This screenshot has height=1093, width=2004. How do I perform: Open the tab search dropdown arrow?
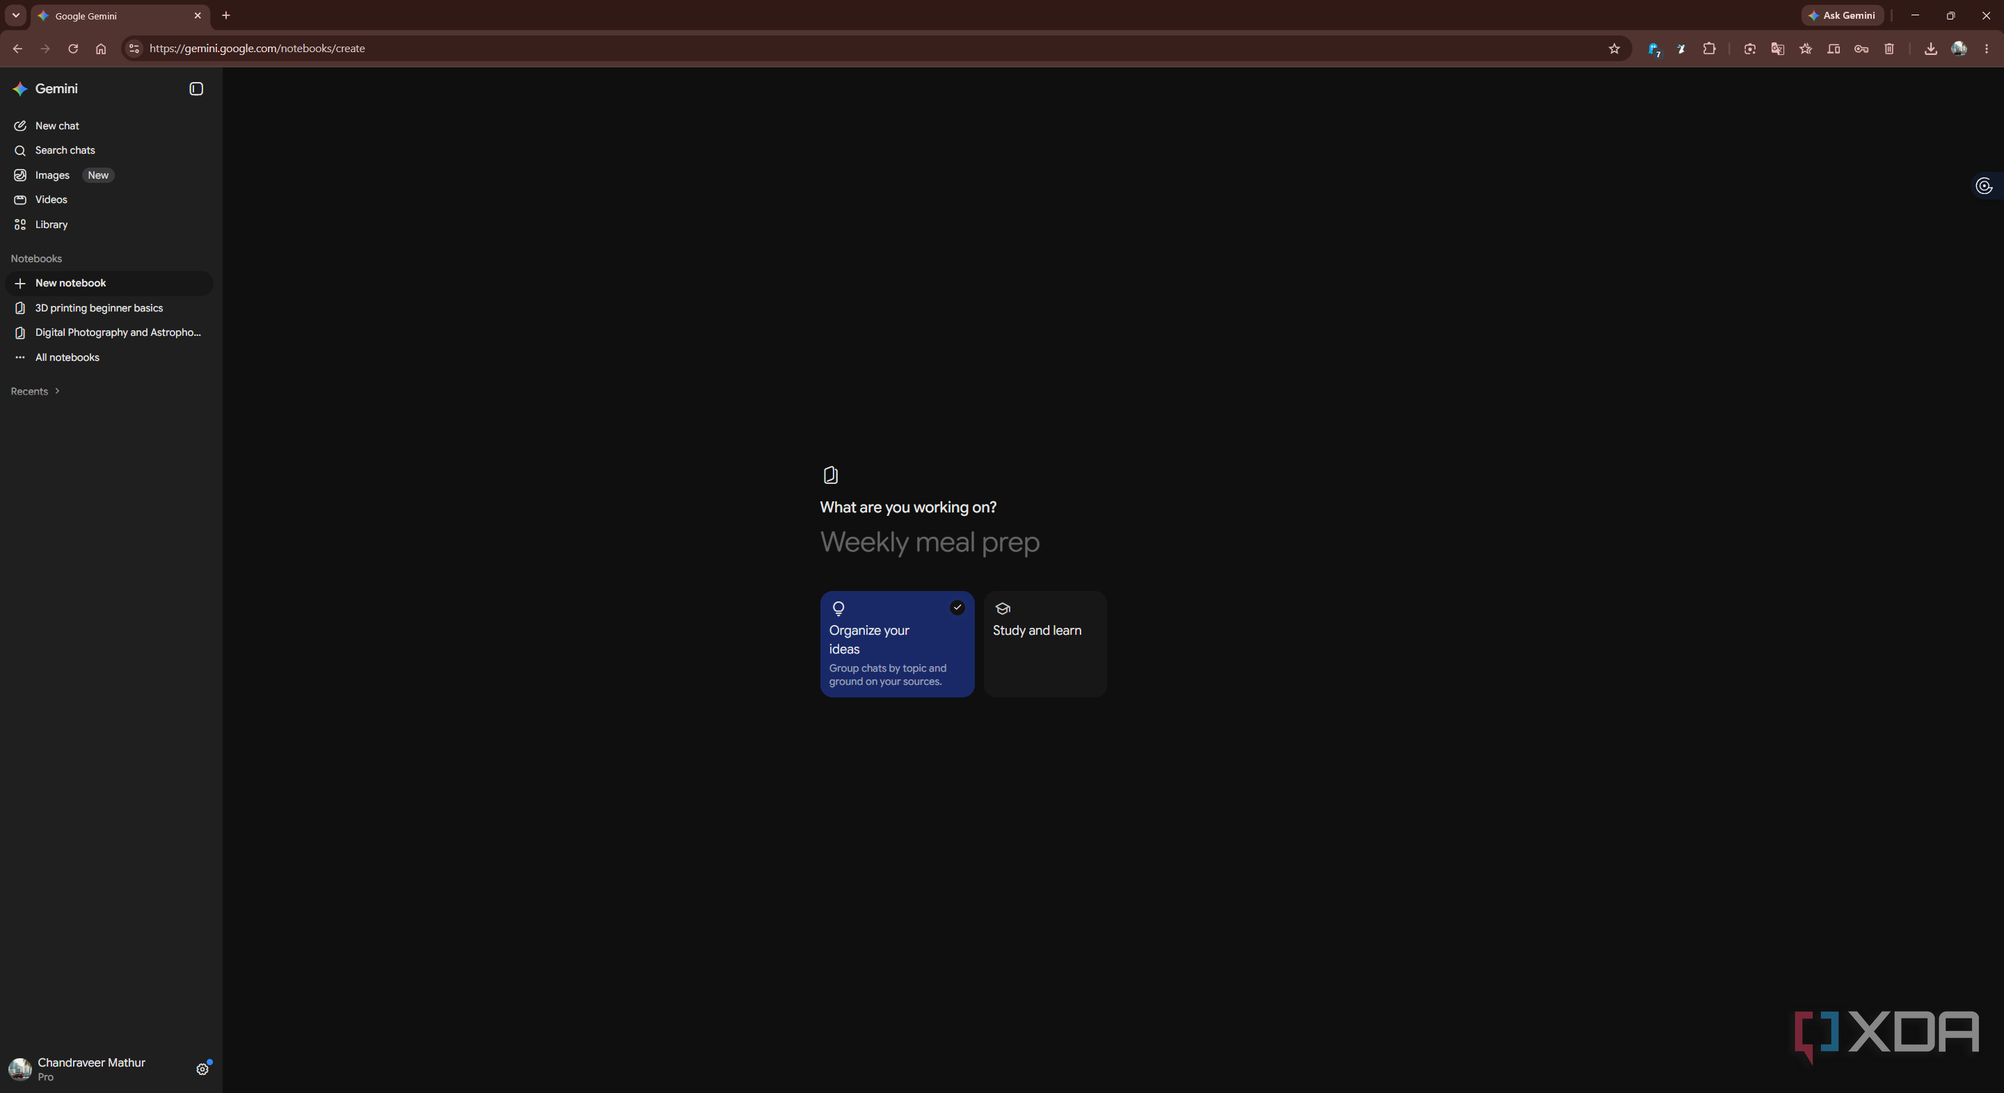click(x=15, y=15)
